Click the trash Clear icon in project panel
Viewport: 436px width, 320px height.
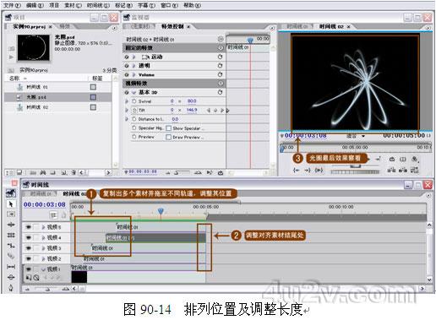click(x=74, y=172)
